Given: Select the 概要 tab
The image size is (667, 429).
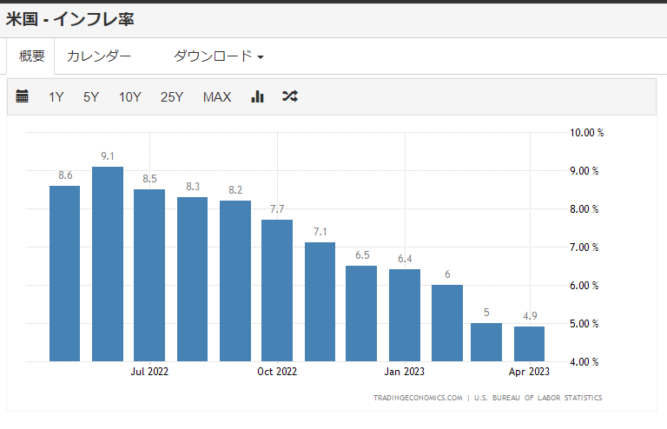Looking at the screenshot, I should coord(32,56).
